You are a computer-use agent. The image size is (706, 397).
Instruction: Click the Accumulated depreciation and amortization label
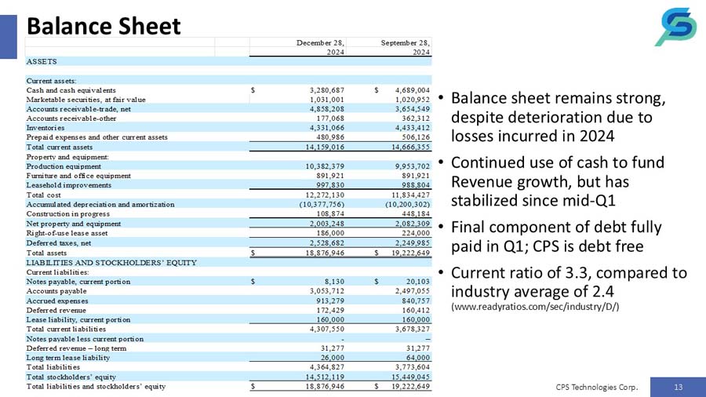coord(100,204)
